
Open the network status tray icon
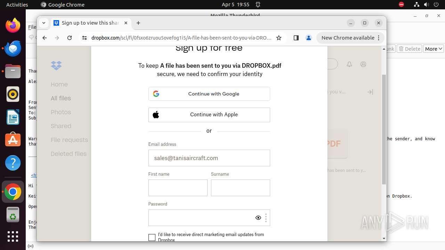(416, 5)
